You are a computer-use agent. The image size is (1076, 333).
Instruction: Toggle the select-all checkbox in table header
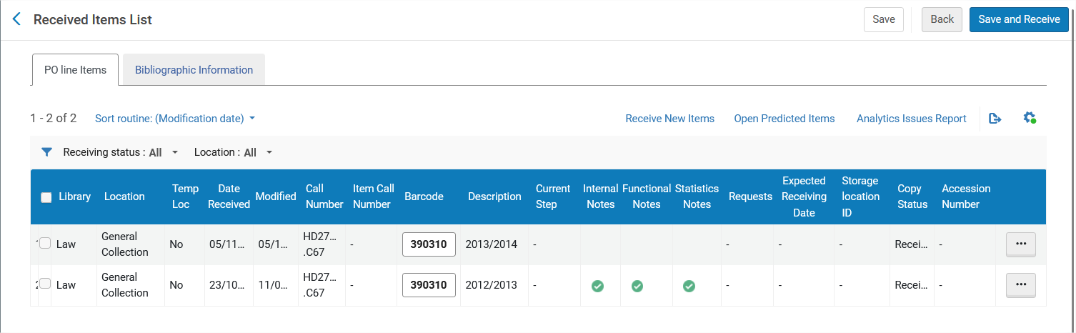(x=46, y=197)
